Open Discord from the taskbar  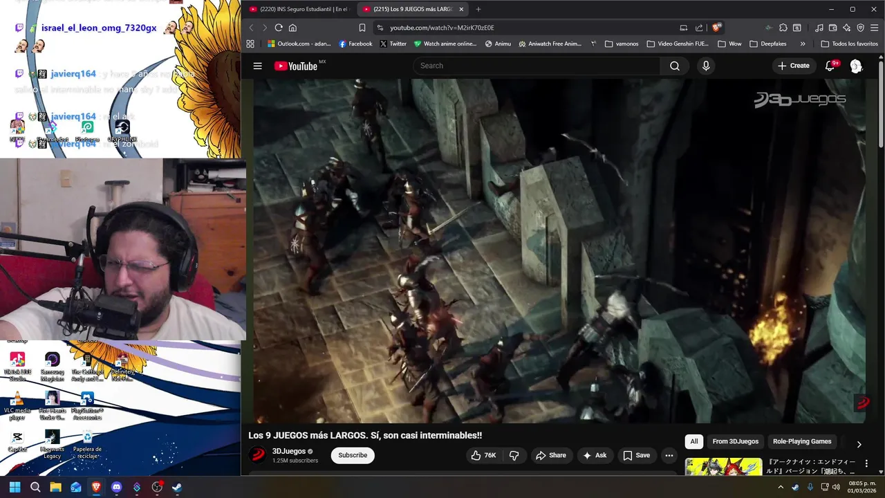116,487
